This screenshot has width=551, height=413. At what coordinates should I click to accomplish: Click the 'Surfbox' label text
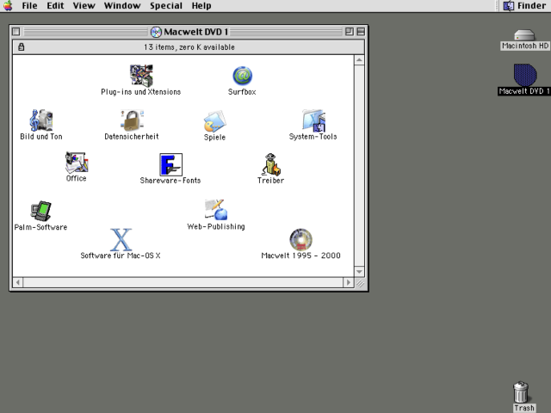tap(242, 92)
